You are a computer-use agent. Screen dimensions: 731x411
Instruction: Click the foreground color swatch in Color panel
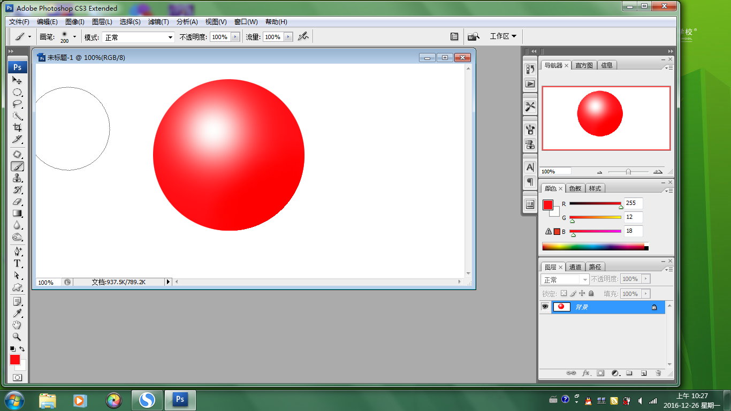tap(548, 205)
